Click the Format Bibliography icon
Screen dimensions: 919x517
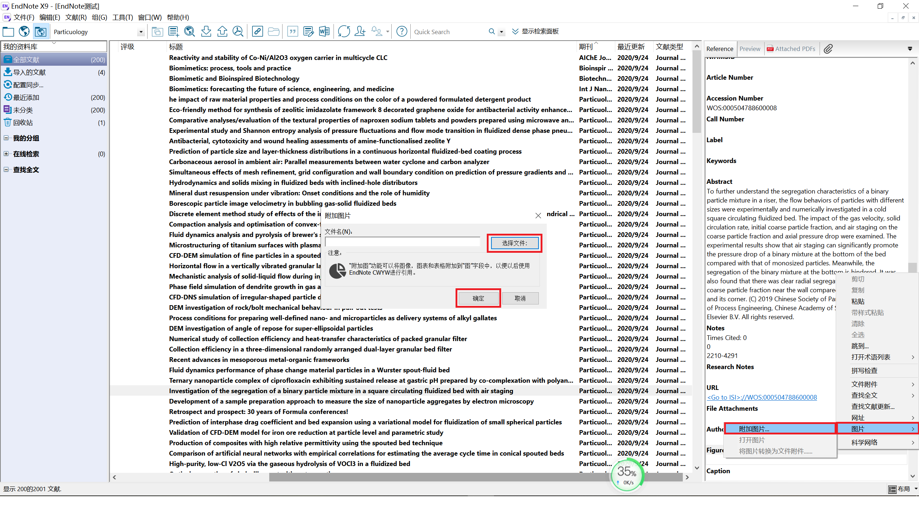(308, 32)
